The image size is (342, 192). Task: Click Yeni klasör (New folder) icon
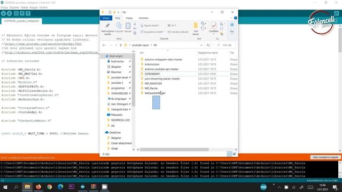click(x=196, y=29)
